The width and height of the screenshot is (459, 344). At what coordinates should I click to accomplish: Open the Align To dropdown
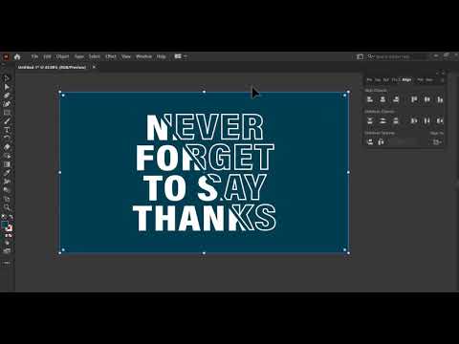[437, 142]
